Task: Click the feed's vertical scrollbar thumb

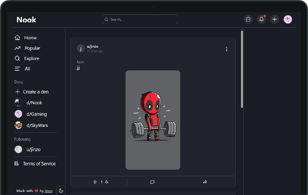Action: pyautogui.click(x=242, y=69)
